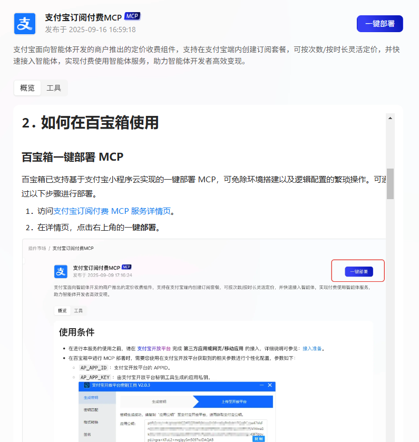Open the 支付宝订阅付费 MCP 服务详情页 link
The height and width of the screenshot is (442, 419).
pos(112,211)
